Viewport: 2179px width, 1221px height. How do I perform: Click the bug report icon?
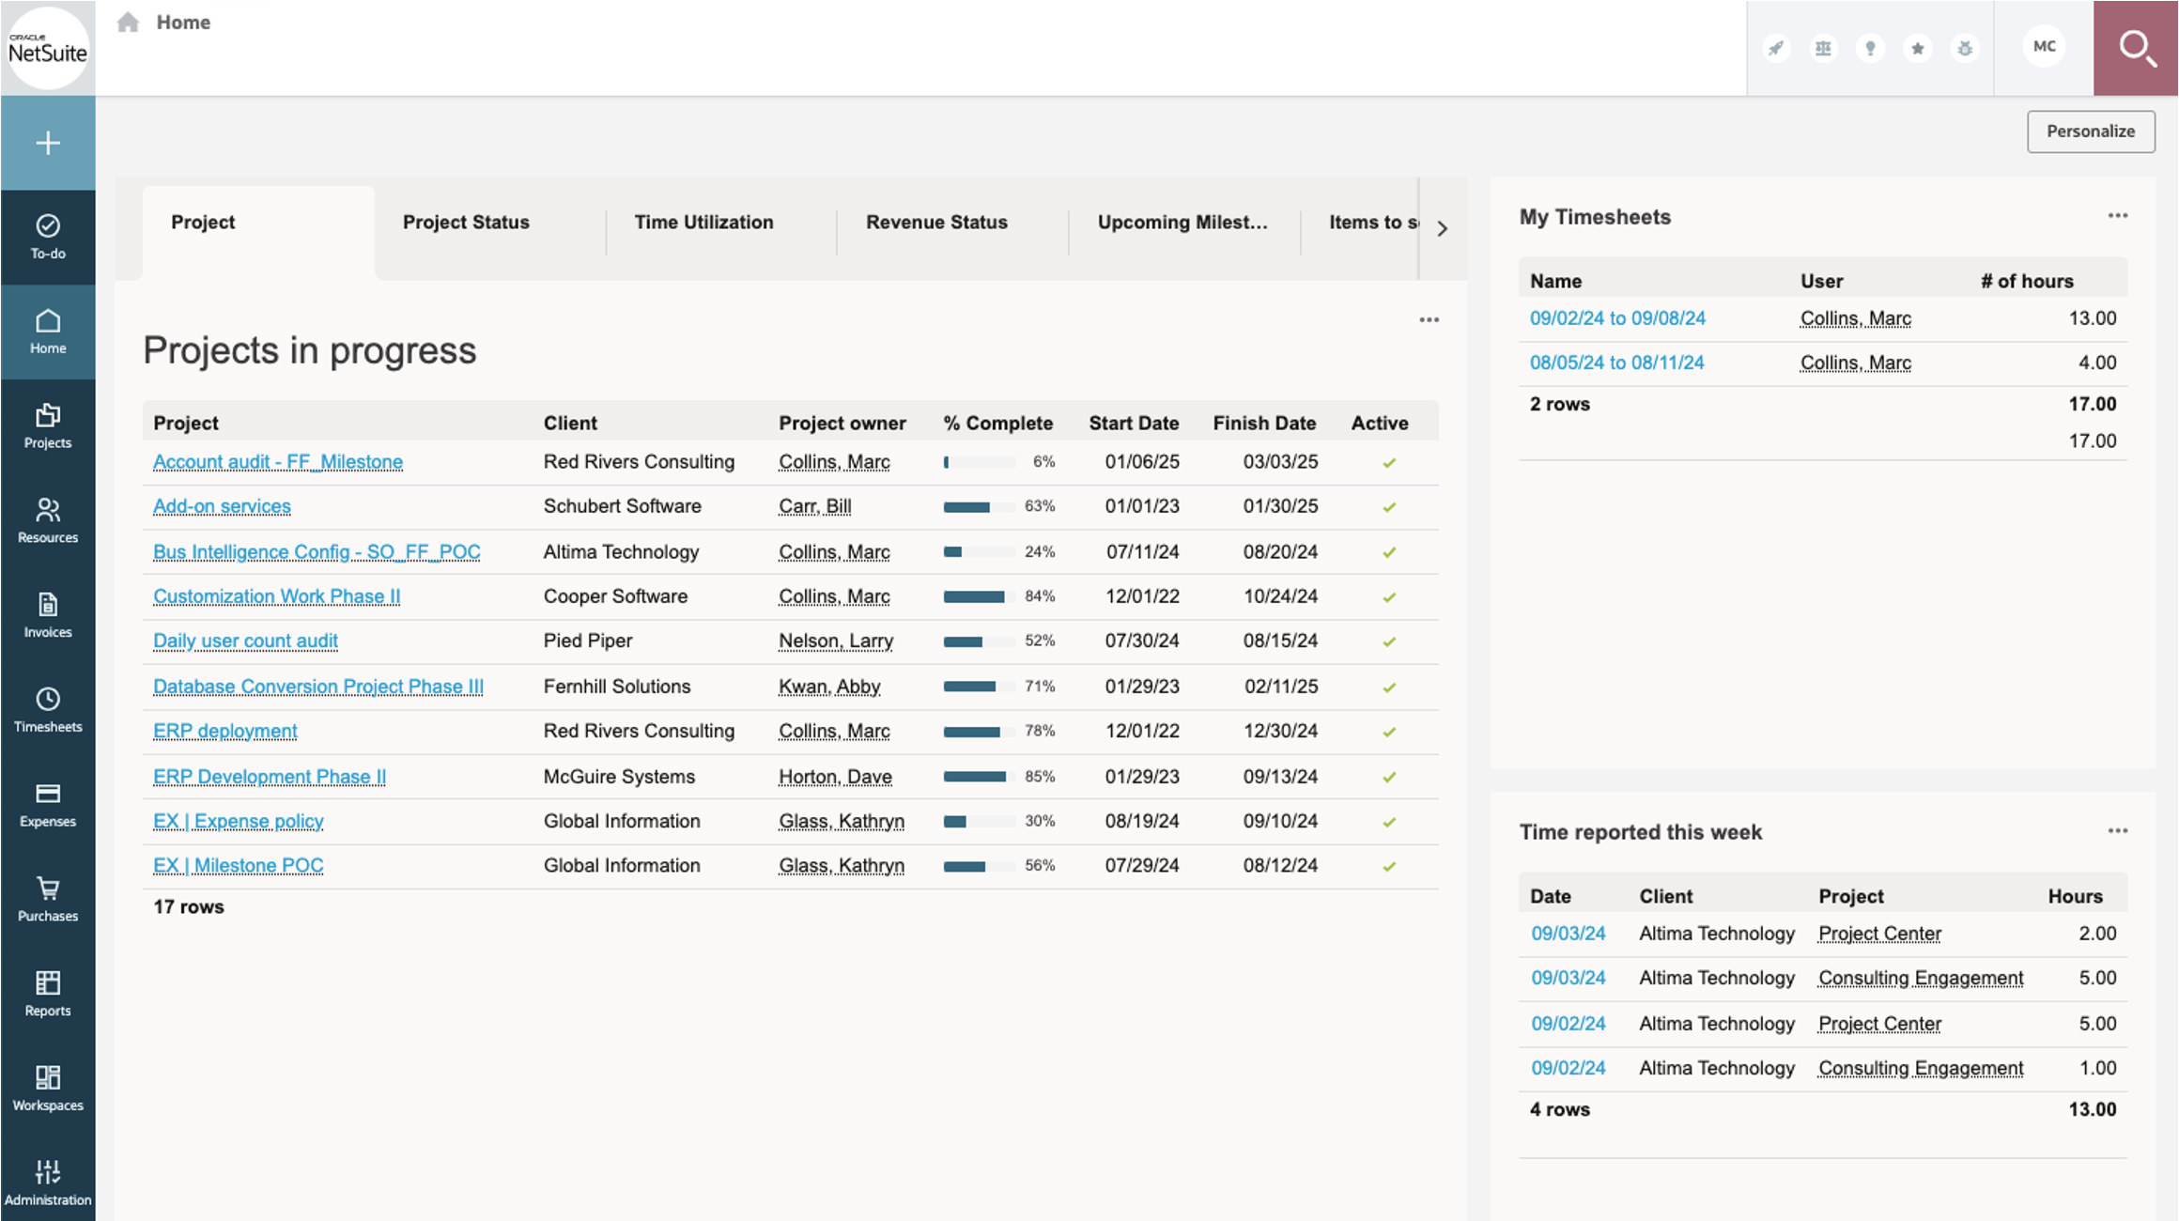coord(1965,48)
